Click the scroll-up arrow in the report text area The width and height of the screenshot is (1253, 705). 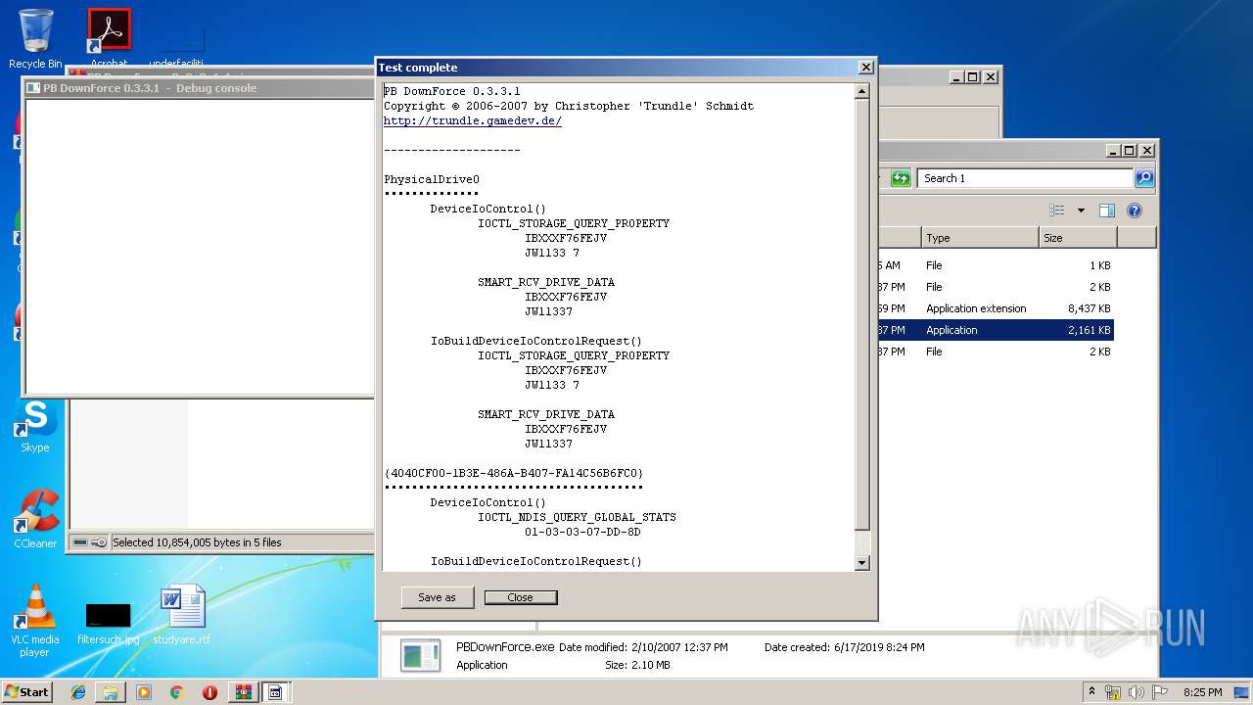(861, 91)
